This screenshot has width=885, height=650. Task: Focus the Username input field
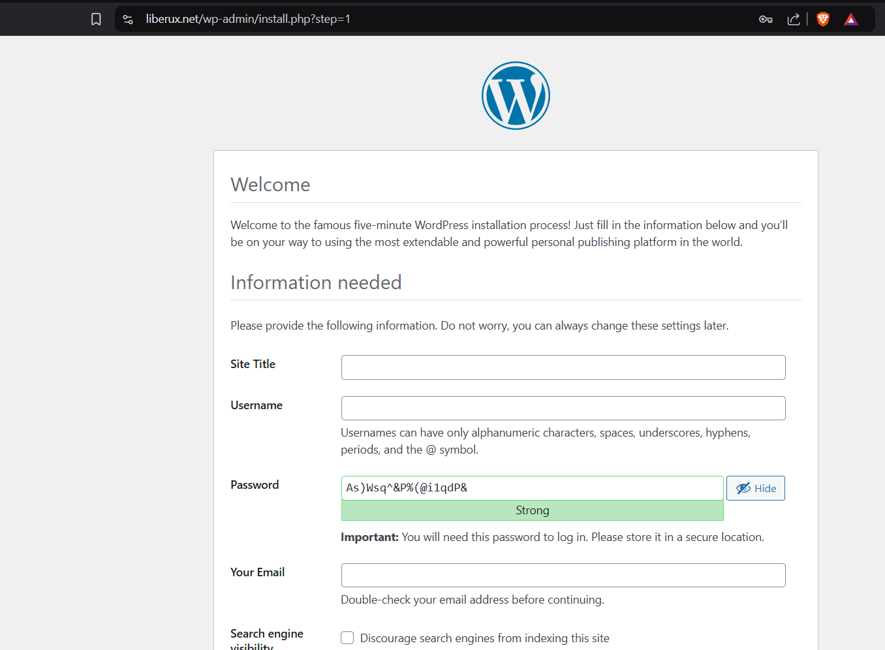coord(563,409)
